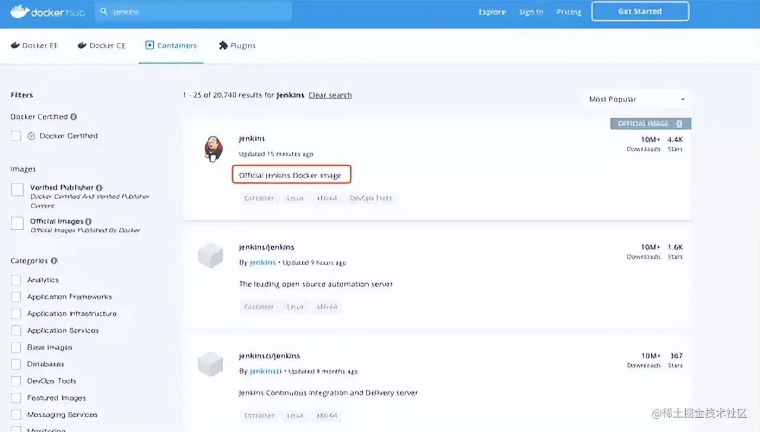Tick the Application Services checkbox
Image resolution: width=760 pixels, height=432 pixels.
16,331
